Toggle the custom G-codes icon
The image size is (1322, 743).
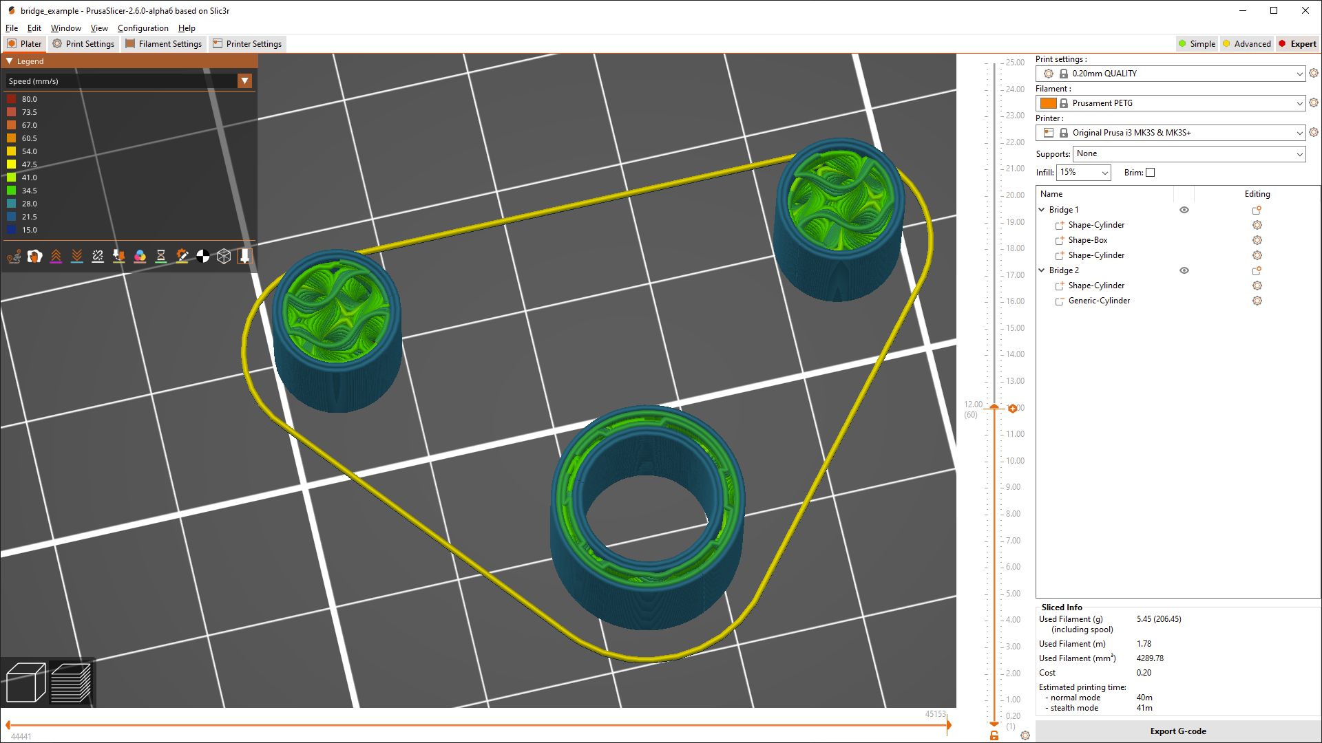point(182,256)
